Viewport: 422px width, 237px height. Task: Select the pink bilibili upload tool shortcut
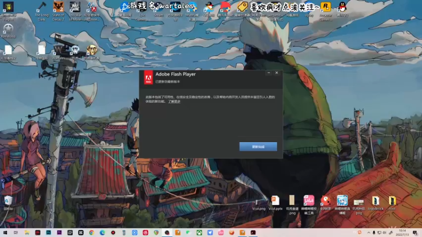click(x=309, y=205)
